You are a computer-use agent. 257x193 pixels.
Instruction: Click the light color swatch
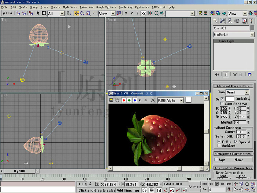(x=229, y=99)
